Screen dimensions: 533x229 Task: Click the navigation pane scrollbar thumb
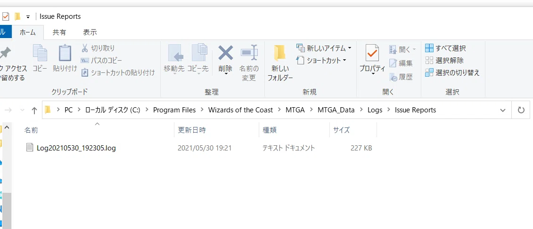point(7,210)
